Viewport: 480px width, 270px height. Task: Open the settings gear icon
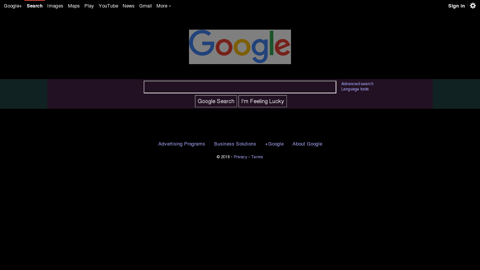(x=473, y=6)
